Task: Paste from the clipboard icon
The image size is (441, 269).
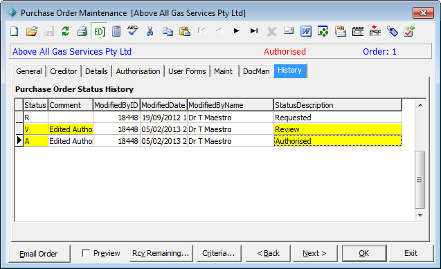Action: [x=185, y=31]
